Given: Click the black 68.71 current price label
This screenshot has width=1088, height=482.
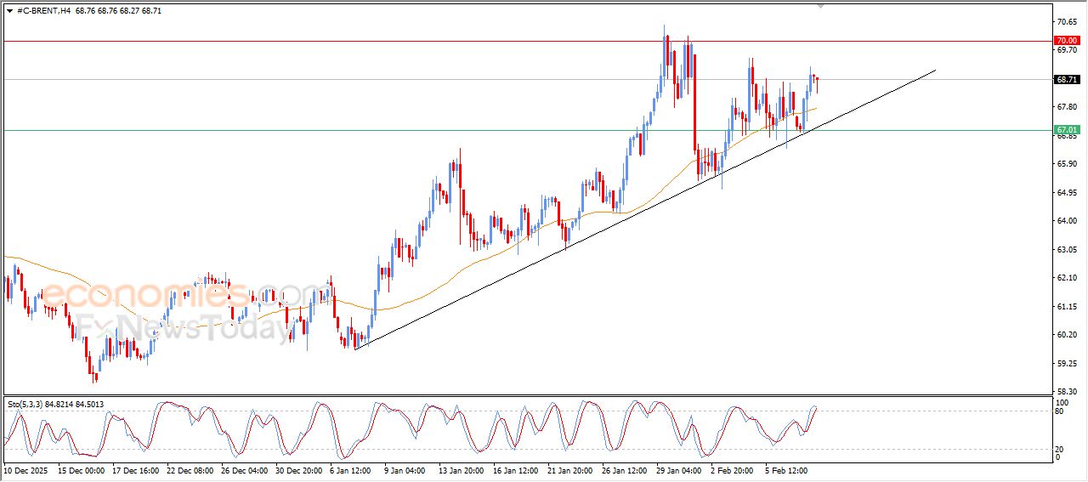Looking at the screenshot, I should [1066, 80].
